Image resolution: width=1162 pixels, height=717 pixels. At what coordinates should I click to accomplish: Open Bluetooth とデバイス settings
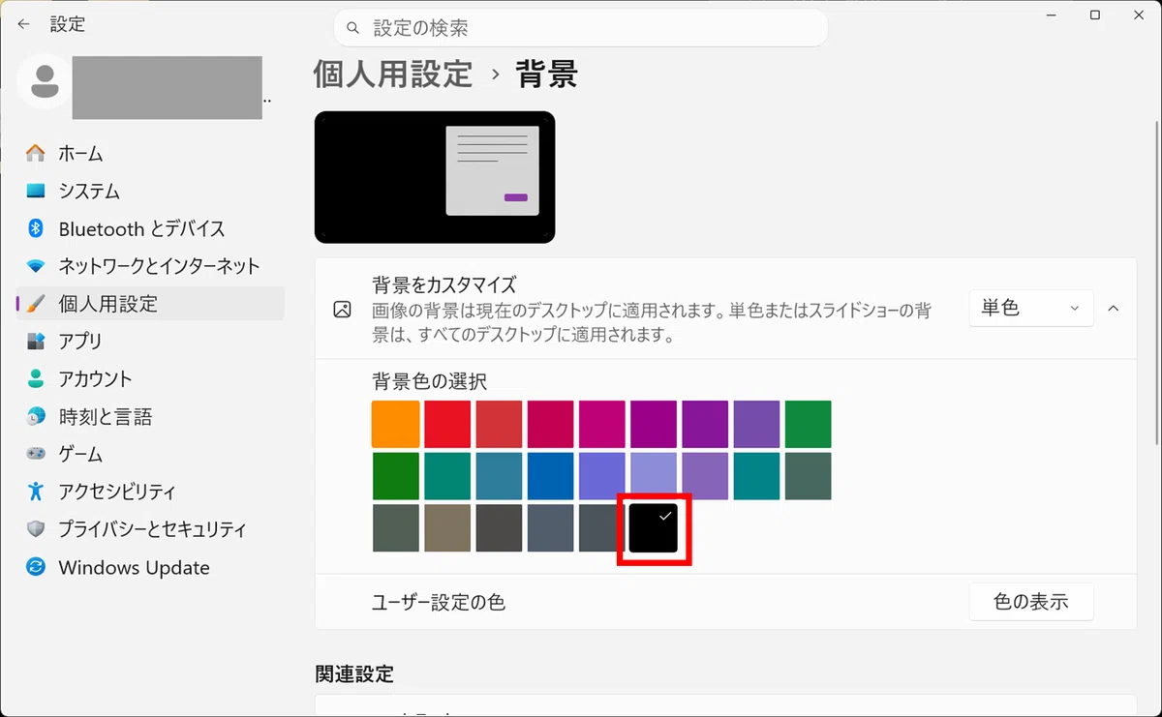coord(150,228)
